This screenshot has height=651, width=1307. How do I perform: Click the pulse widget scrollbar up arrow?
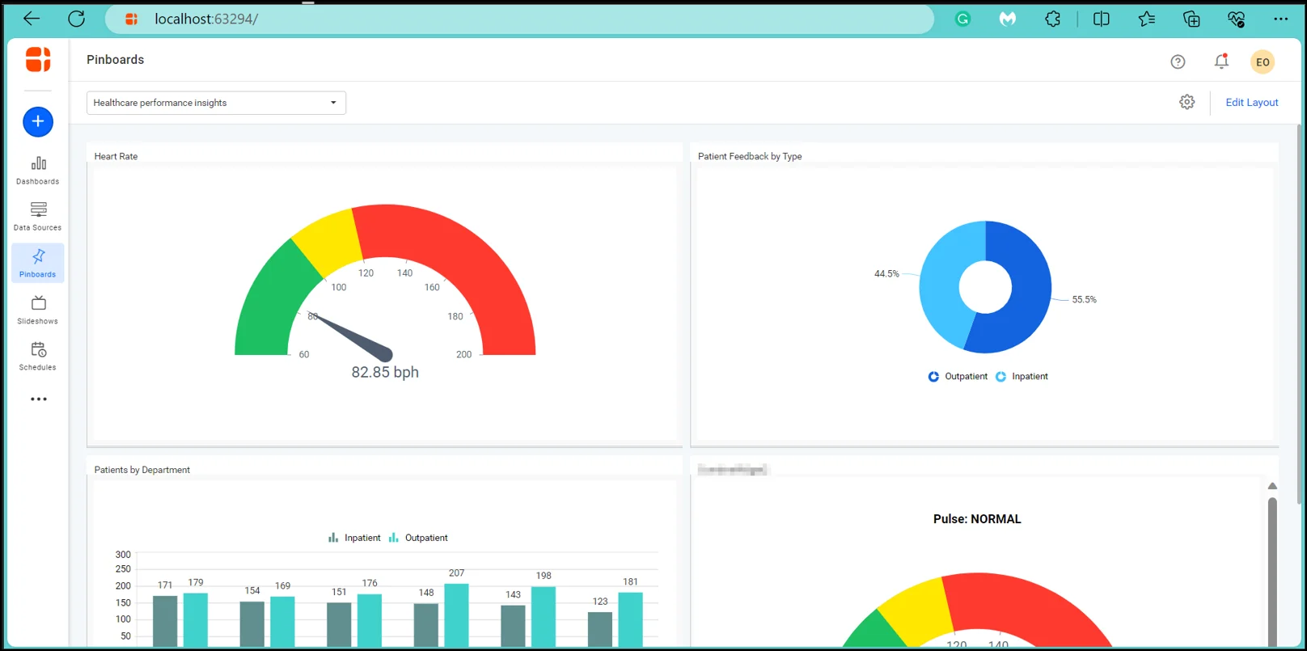1272,486
